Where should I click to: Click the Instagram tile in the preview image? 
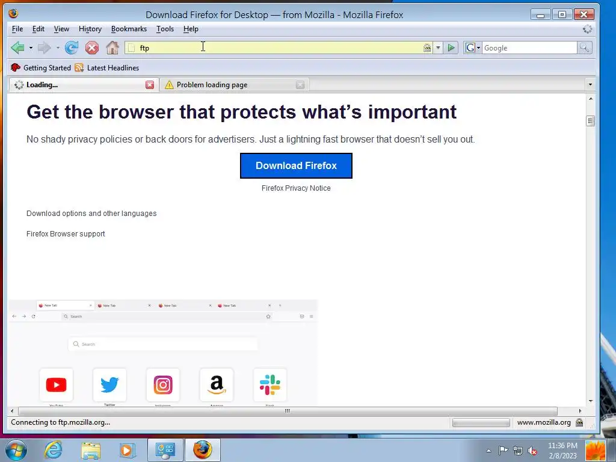pos(163,384)
